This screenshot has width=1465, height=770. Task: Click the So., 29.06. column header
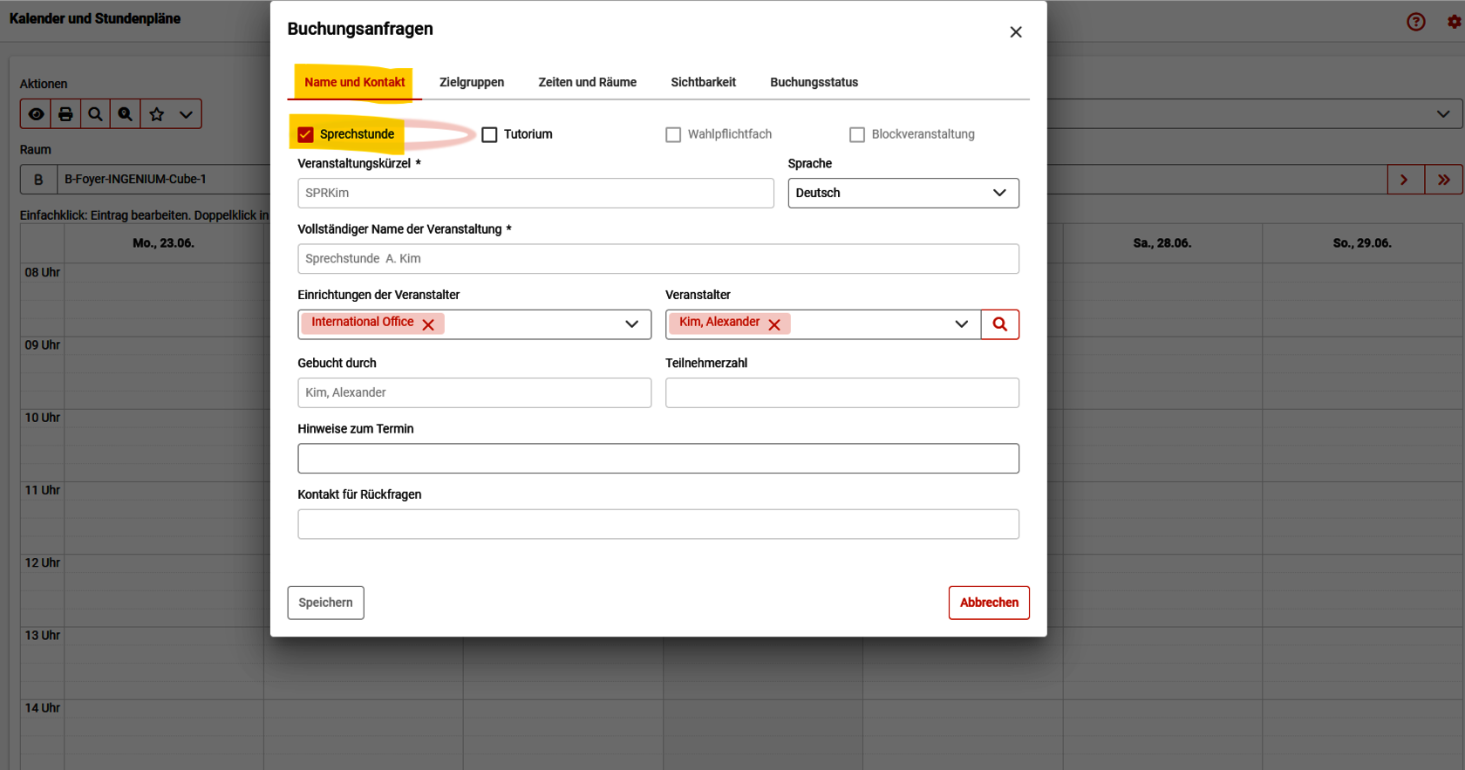click(x=1362, y=243)
